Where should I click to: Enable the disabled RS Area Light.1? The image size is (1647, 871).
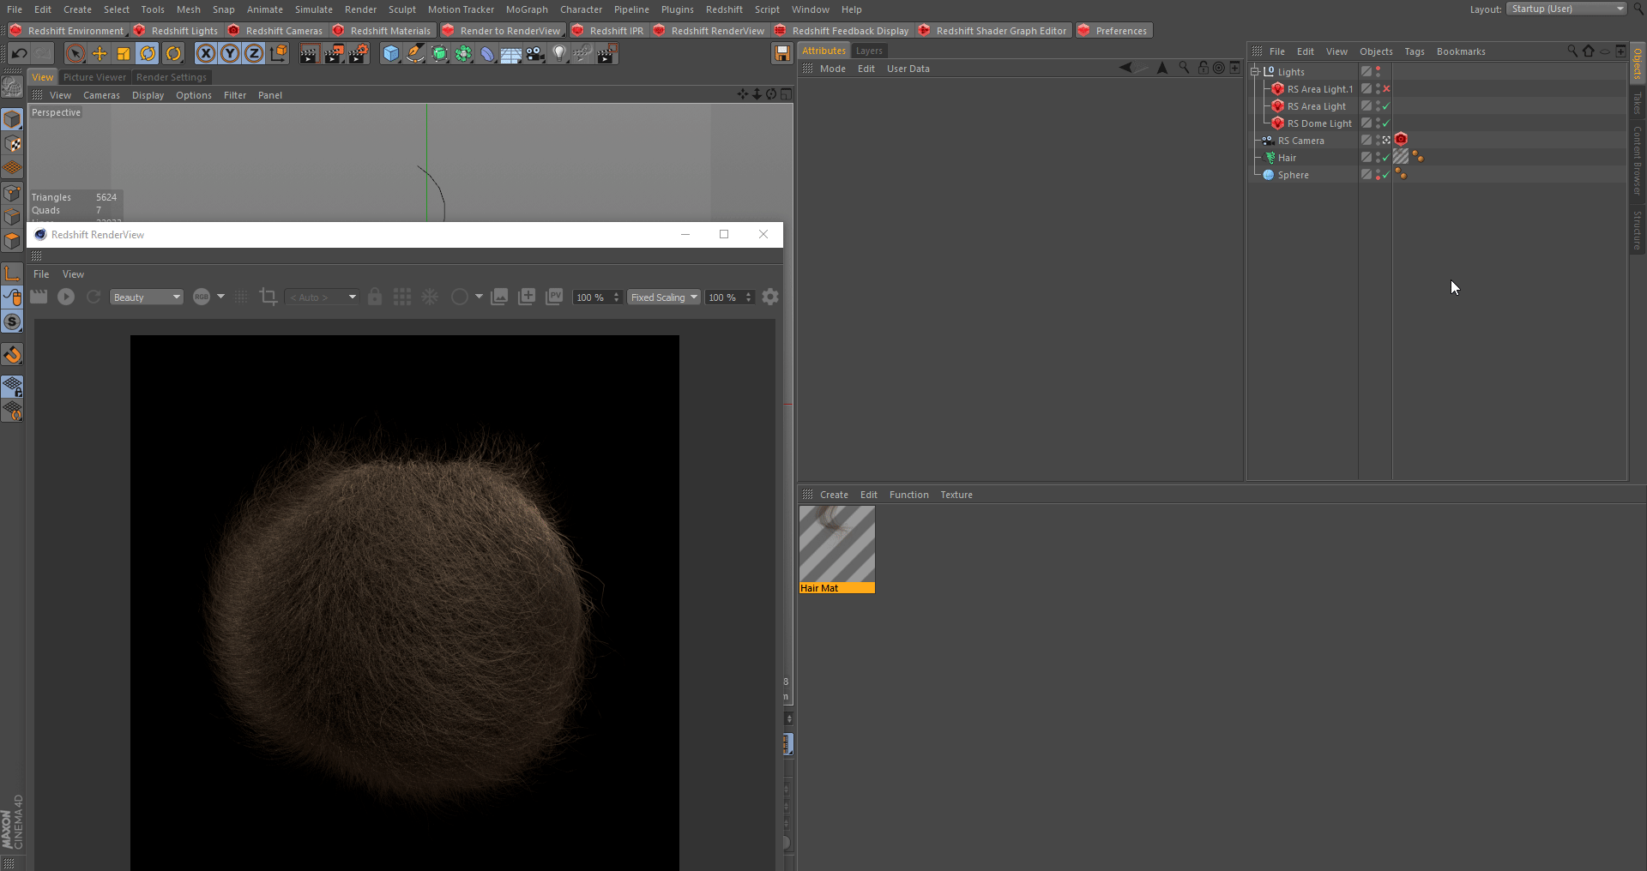1386,89
